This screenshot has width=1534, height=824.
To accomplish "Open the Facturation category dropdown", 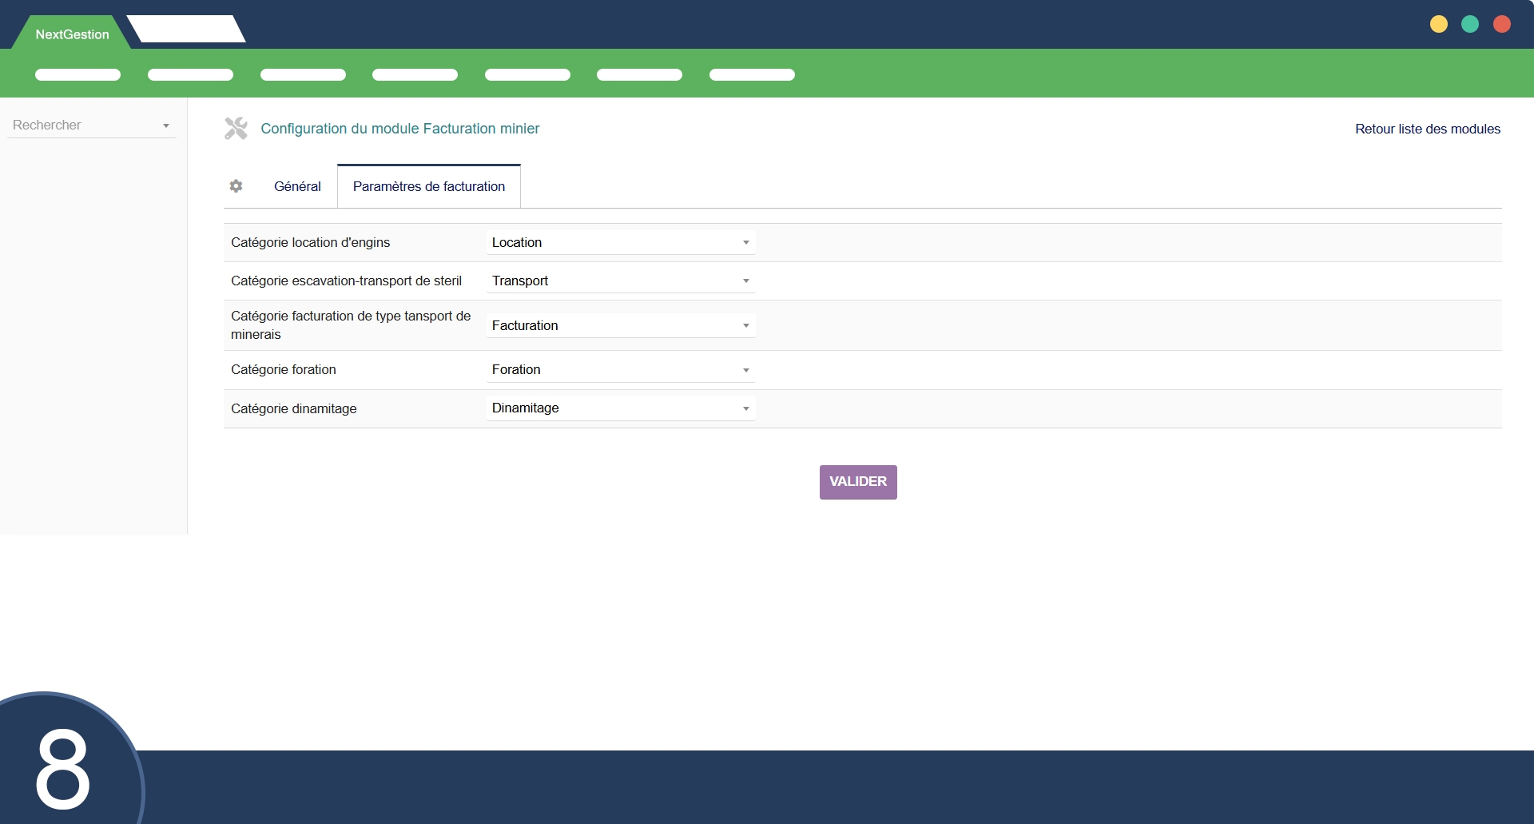I will pos(620,325).
